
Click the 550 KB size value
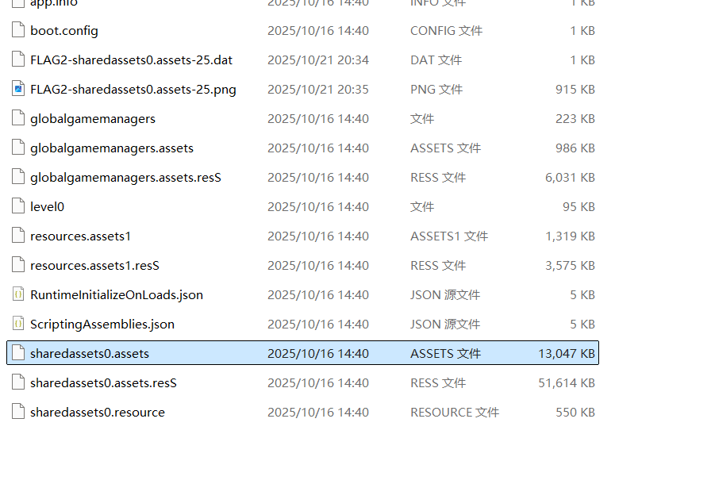575,412
